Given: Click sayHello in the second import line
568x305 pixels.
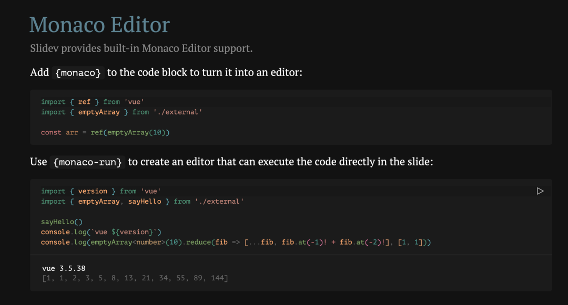Looking at the screenshot, I should point(145,201).
